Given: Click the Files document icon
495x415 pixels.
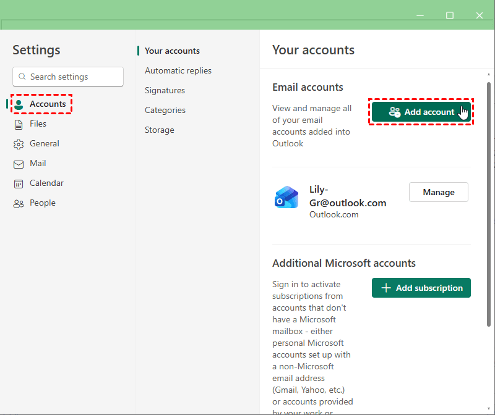Looking at the screenshot, I should coord(19,124).
